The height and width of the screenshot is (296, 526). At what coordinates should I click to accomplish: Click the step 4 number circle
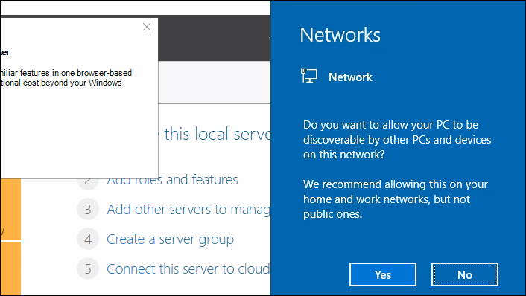click(88, 239)
